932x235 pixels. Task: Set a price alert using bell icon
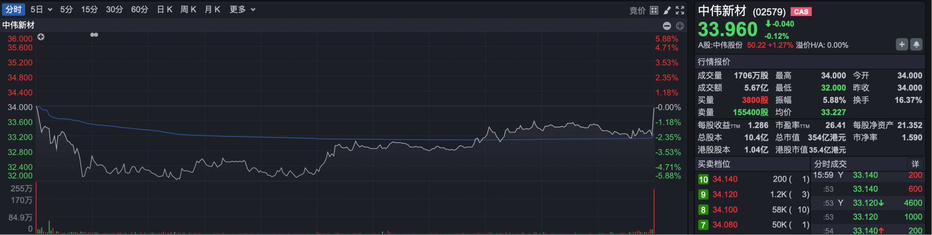[x=916, y=45]
